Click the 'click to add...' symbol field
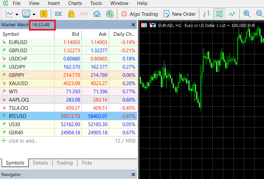The image size is (264, 179). [23, 141]
